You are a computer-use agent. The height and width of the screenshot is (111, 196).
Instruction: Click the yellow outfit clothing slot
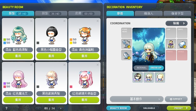[x=171, y=44]
